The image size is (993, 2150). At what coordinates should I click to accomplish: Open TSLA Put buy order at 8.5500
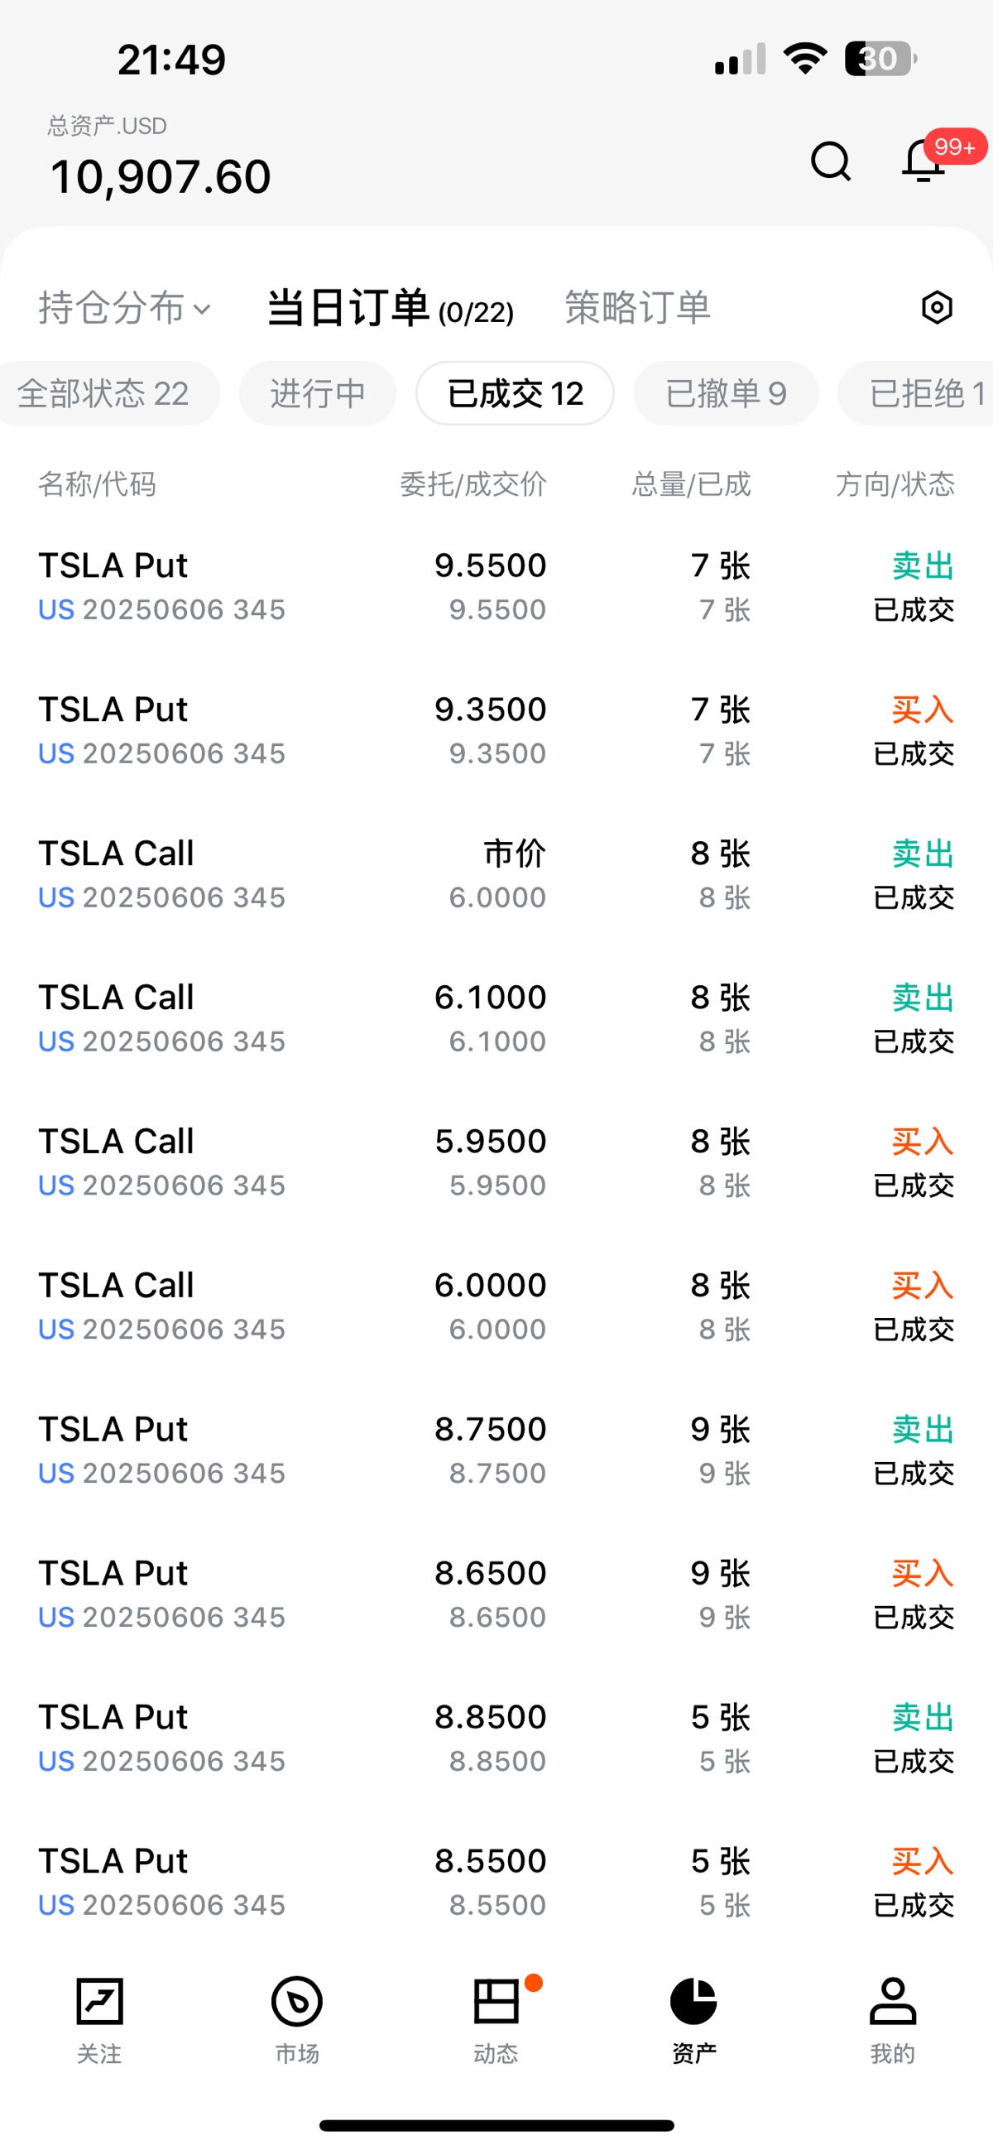coord(496,1882)
